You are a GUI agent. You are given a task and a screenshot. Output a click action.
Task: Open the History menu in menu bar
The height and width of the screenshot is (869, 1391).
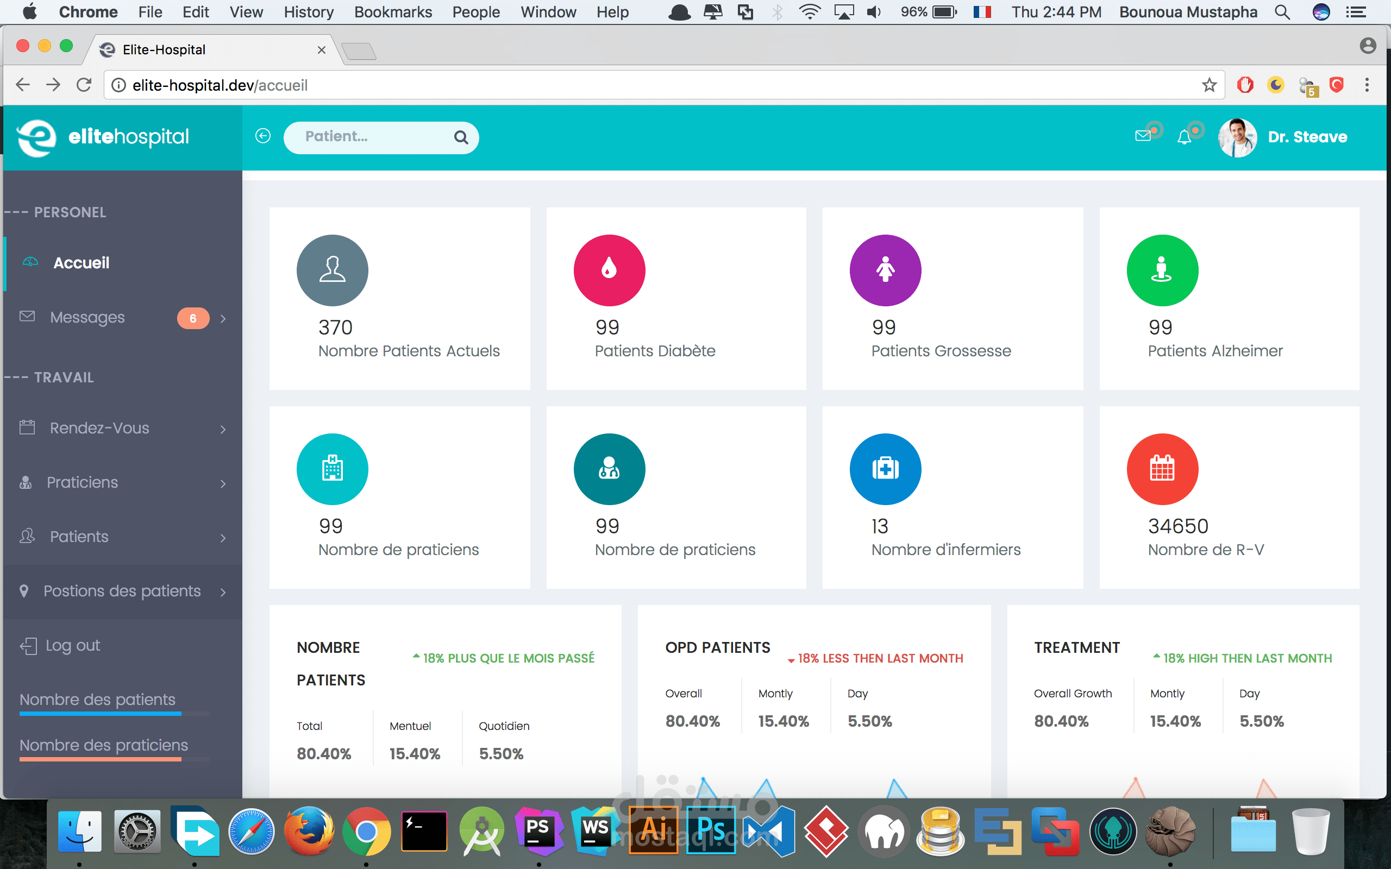click(308, 12)
